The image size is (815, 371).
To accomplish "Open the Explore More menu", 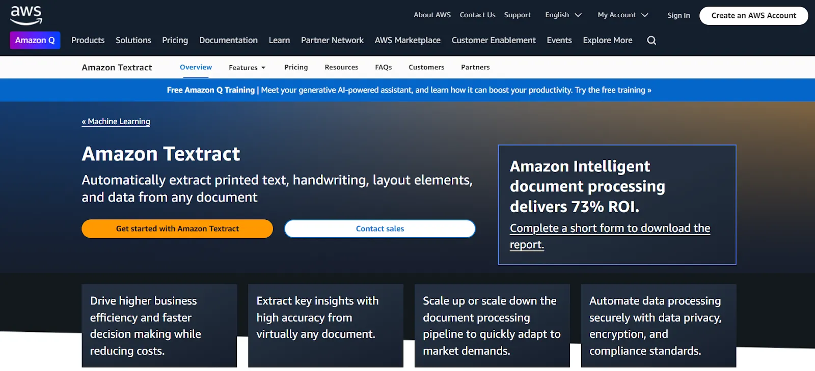I will click(608, 40).
